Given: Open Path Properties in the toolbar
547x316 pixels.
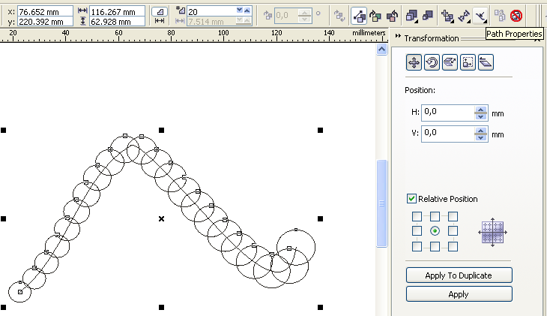Looking at the screenshot, I should point(480,14).
